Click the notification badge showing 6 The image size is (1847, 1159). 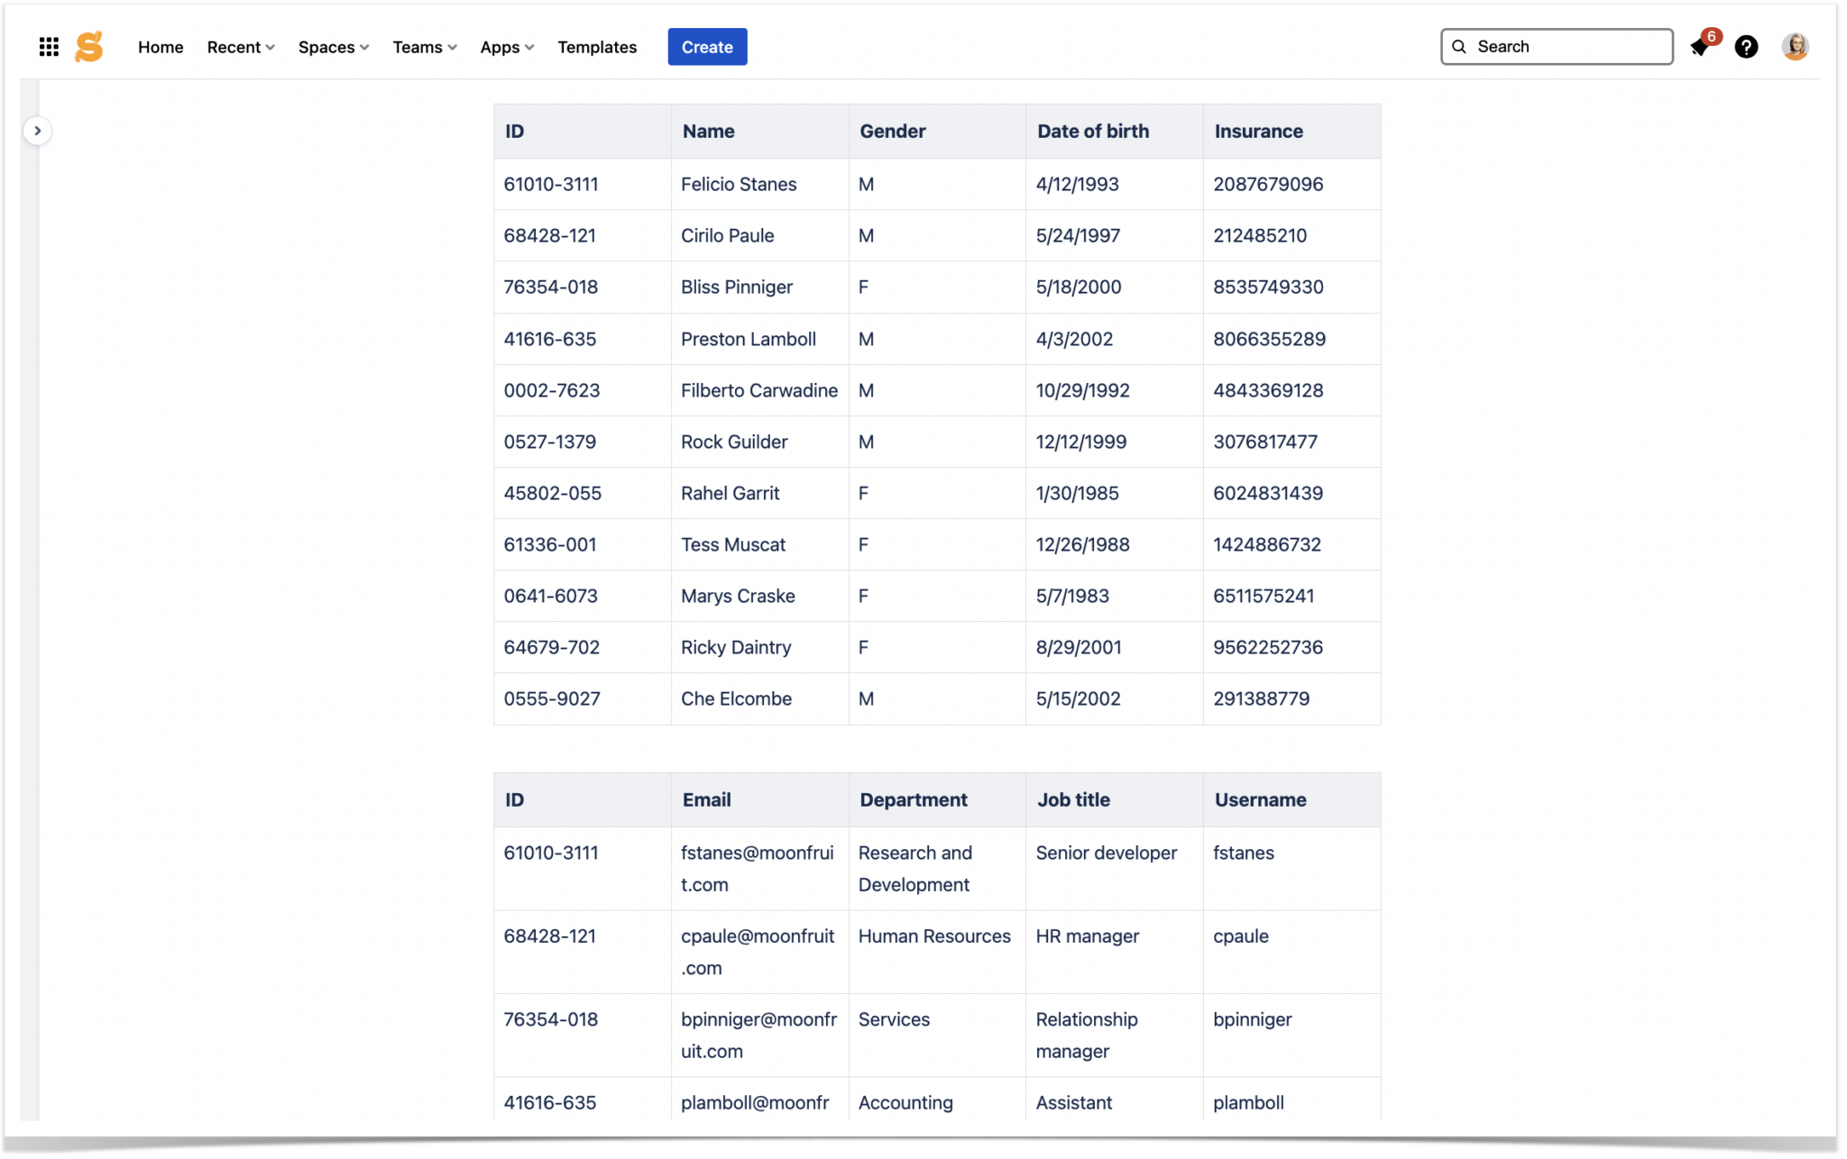click(1712, 37)
